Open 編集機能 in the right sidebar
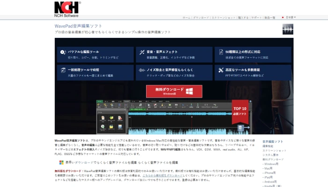 click(x=268, y=146)
